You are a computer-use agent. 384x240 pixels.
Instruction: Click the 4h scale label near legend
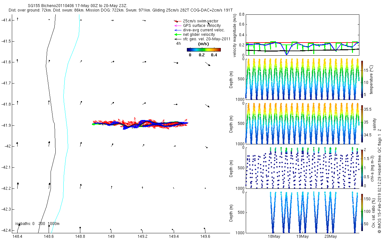point(178,44)
